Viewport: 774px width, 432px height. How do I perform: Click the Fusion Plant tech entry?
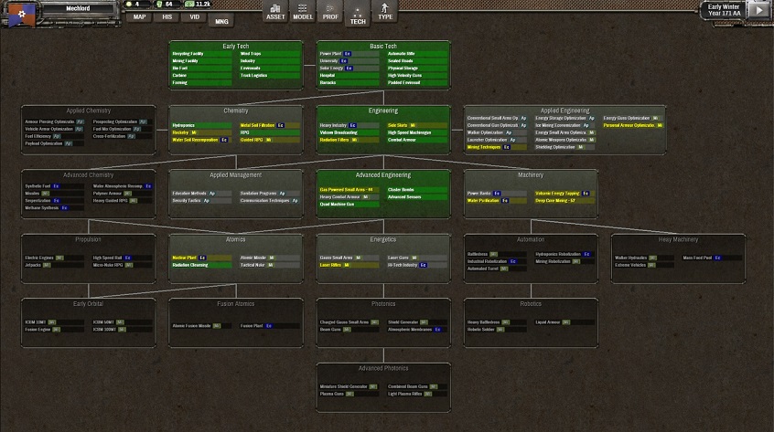(270, 326)
